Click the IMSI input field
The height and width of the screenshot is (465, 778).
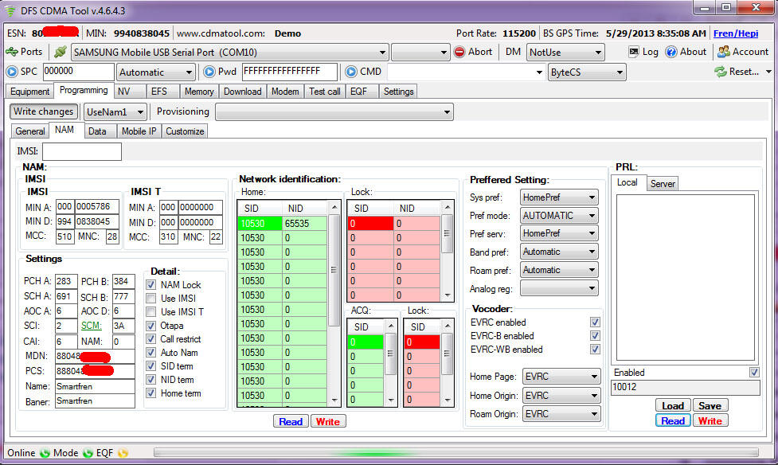82,151
